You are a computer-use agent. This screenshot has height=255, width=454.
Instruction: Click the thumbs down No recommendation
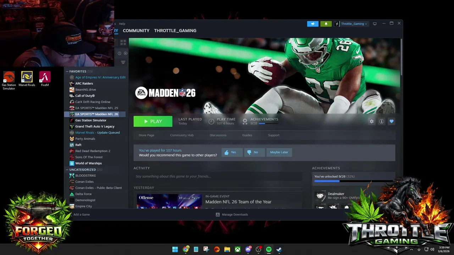coord(254,152)
